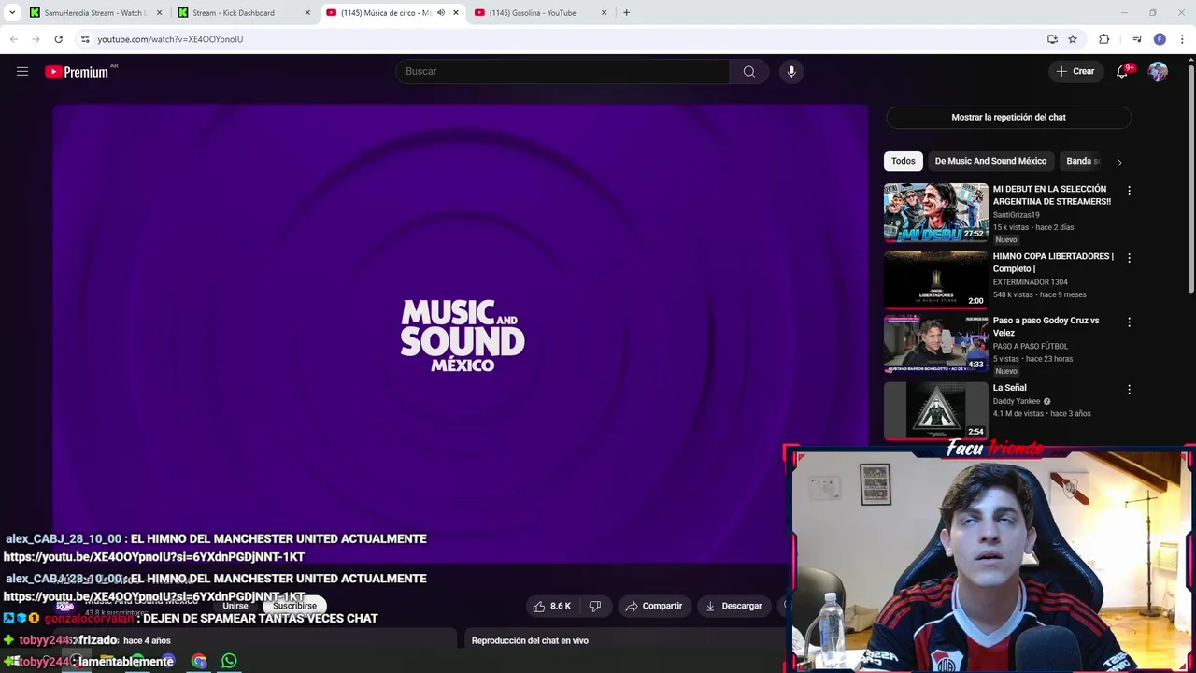Click the search magnifier button

coord(749,71)
